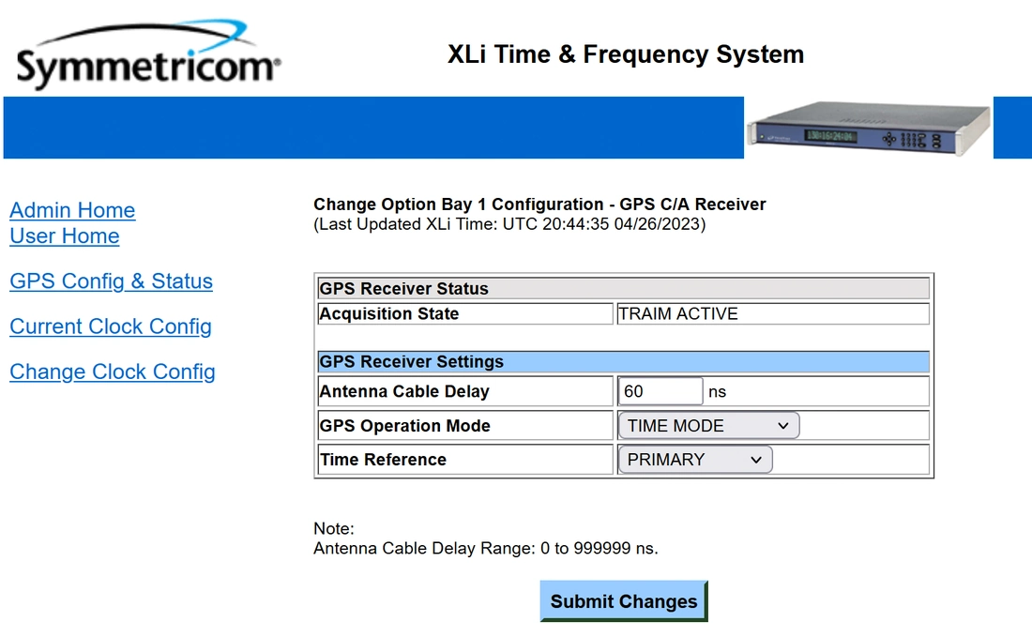Click the XLi device image in banner
The width and height of the screenshot is (1032, 637).
(x=868, y=128)
